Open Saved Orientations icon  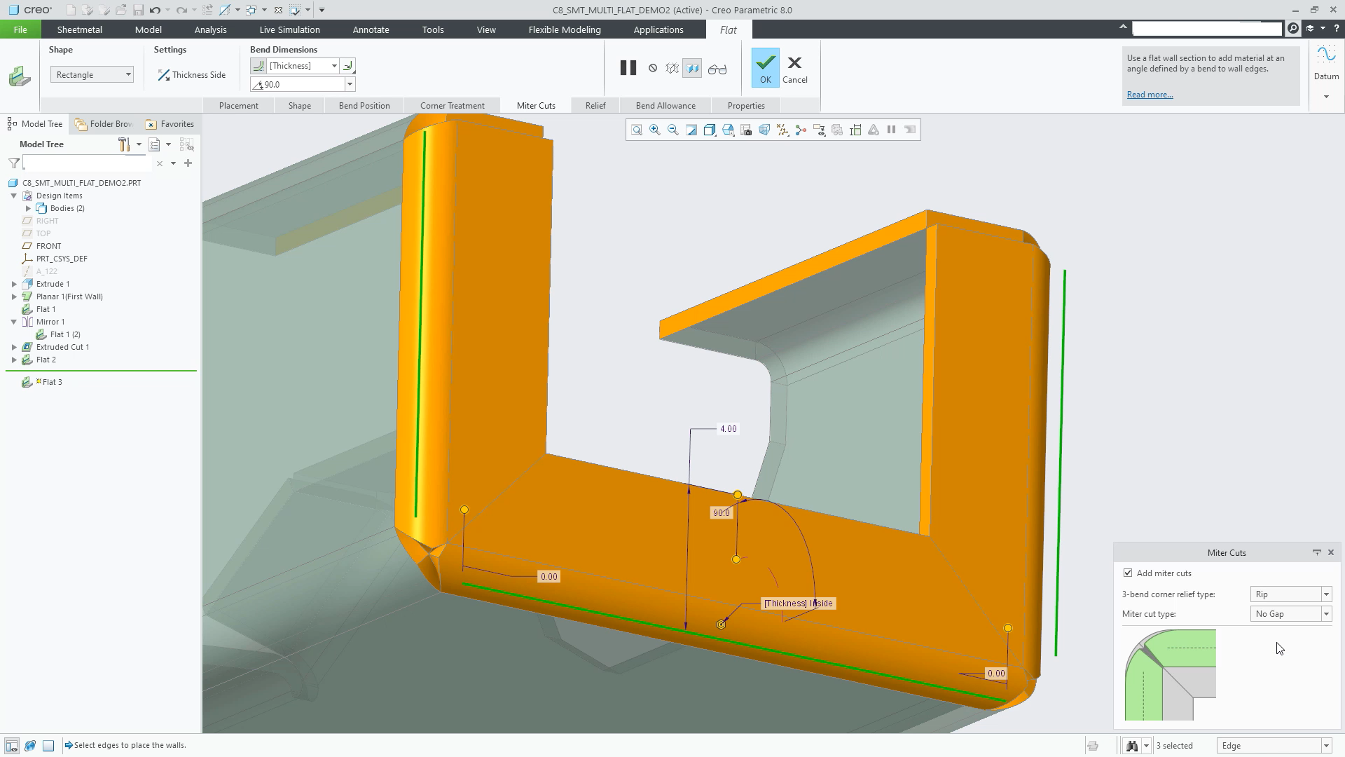click(728, 130)
